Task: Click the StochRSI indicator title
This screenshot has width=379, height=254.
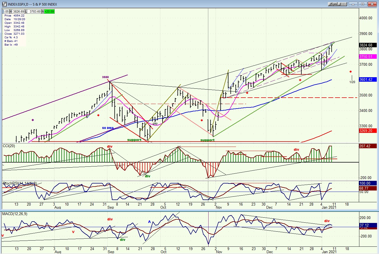Action: point(20,184)
